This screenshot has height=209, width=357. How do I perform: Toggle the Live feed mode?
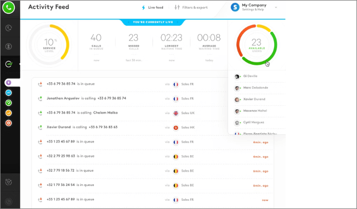152,8
